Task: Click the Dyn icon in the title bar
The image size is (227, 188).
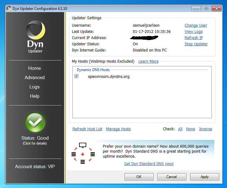Action: click(x=9, y=8)
